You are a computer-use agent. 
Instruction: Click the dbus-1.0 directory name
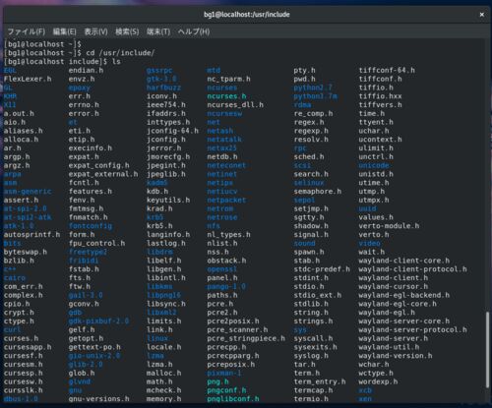tap(21, 399)
